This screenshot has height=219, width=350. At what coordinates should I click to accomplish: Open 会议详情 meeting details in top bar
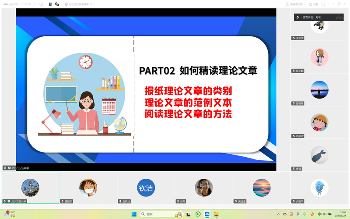pos(11,4)
